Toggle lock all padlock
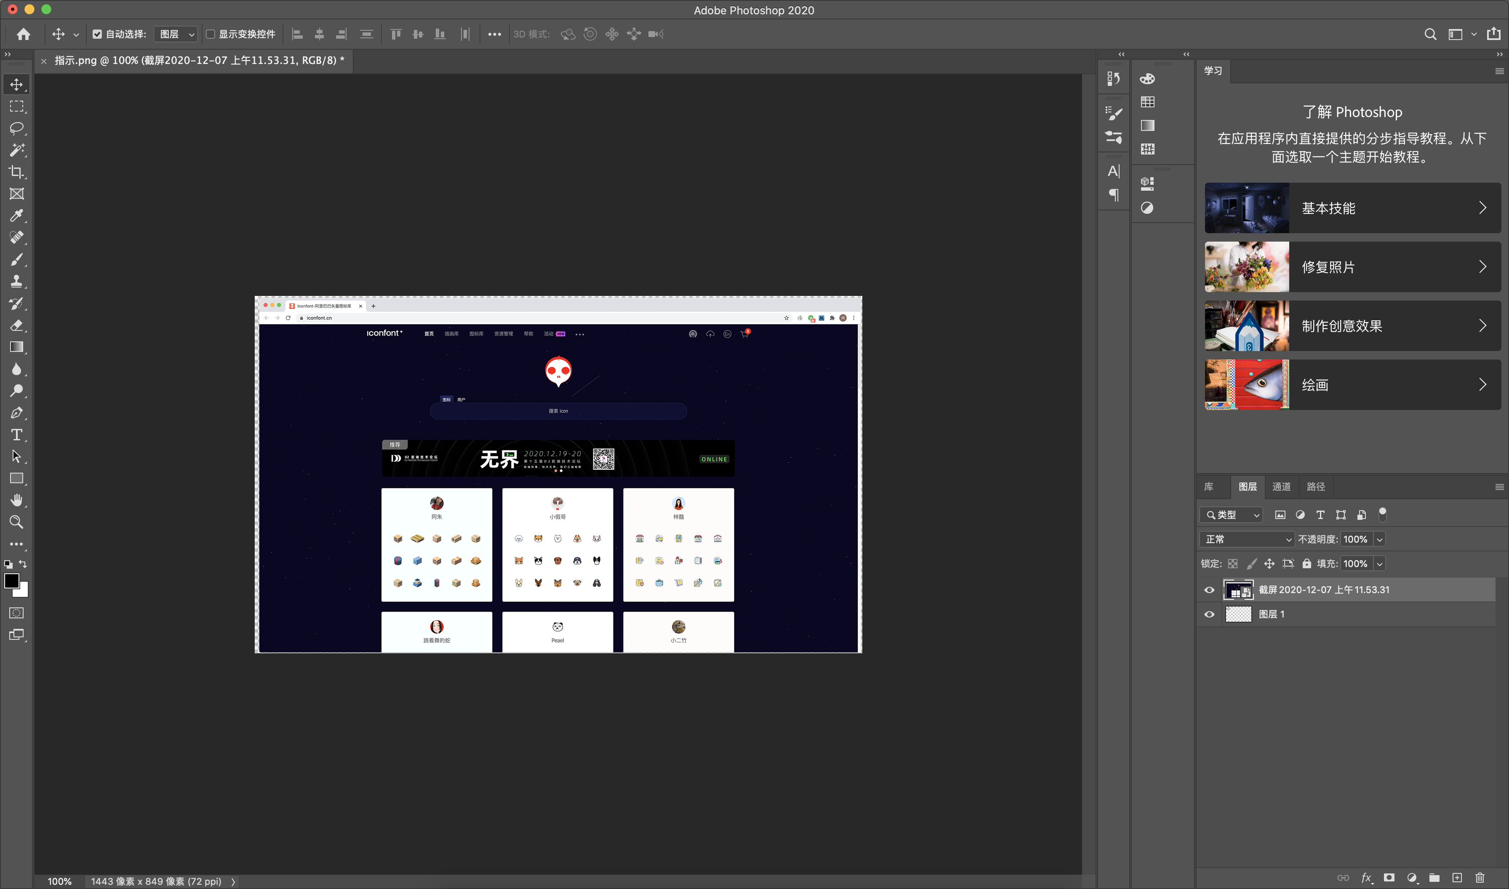This screenshot has width=1509, height=889. 1306,564
